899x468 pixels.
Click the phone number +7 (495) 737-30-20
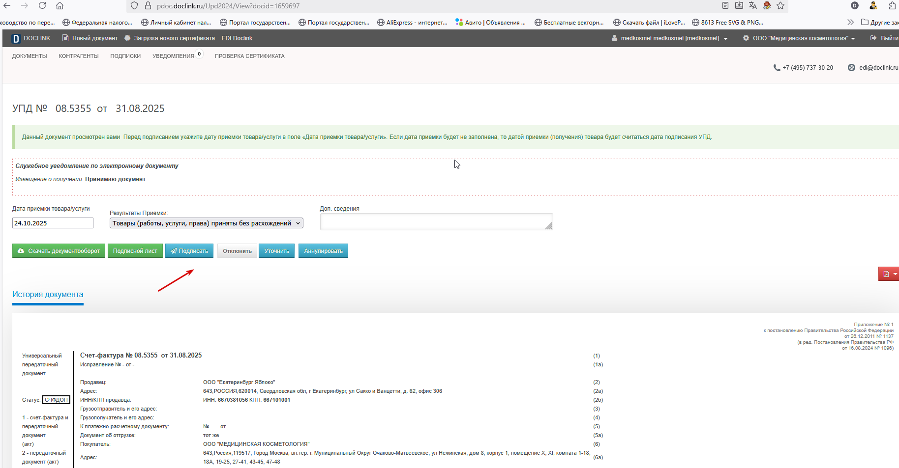pyautogui.click(x=808, y=68)
